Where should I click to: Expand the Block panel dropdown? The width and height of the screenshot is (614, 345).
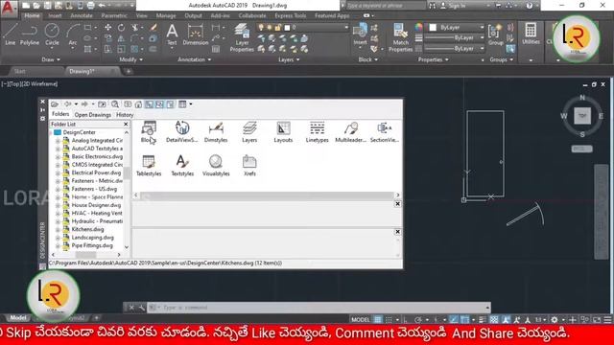pos(368,59)
